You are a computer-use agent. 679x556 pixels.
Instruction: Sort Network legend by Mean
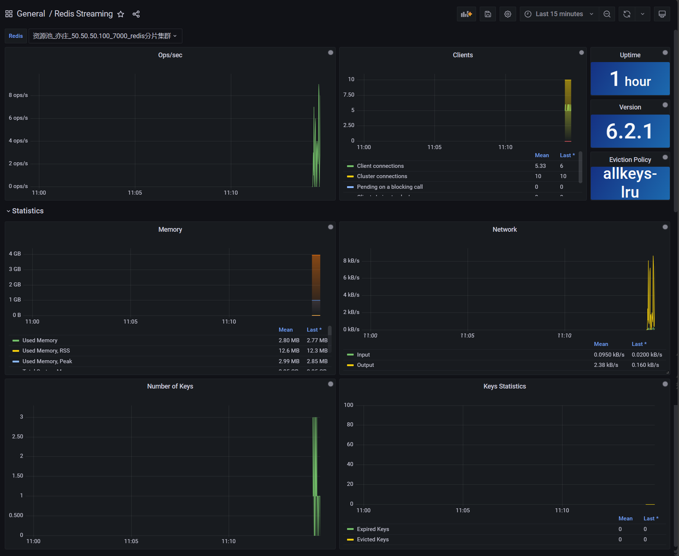[x=601, y=344]
